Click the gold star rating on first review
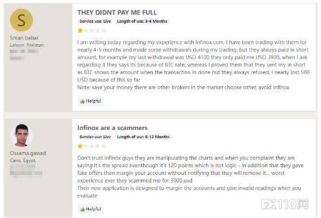The height and width of the screenshot is (218, 321). pyautogui.click(x=80, y=30)
